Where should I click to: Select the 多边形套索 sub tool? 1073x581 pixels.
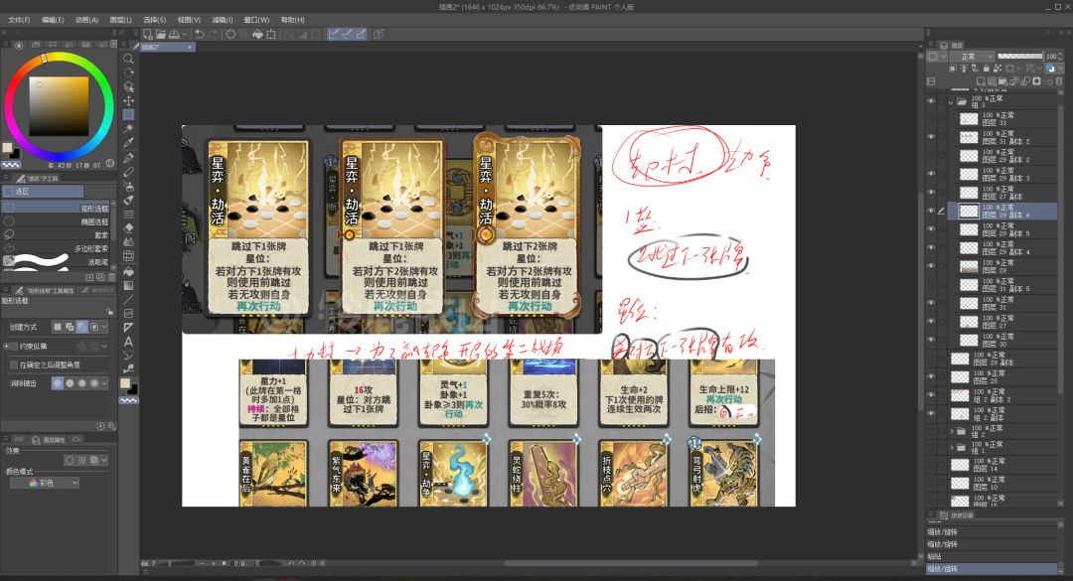(x=56, y=247)
